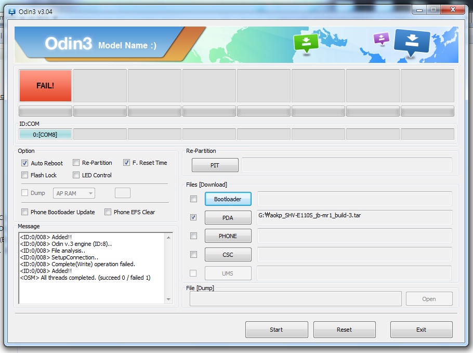Toggle the Auto Reboot checkbox

[x=25, y=163]
